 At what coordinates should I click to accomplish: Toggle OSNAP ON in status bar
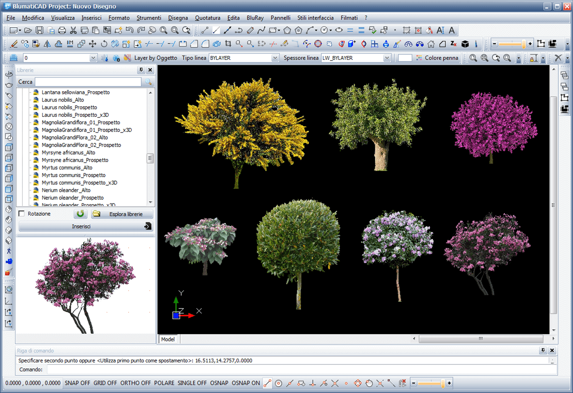[246, 383]
